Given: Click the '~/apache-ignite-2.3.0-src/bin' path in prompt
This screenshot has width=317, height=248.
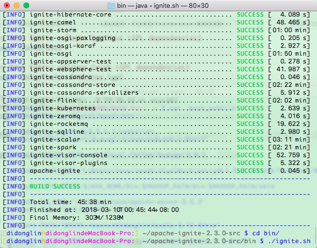Looking at the screenshot, I should coord(200,241).
